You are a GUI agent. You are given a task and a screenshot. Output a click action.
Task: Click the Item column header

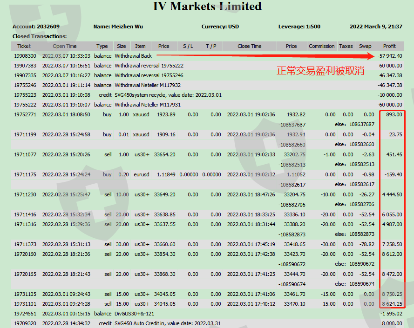tap(140, 46)
